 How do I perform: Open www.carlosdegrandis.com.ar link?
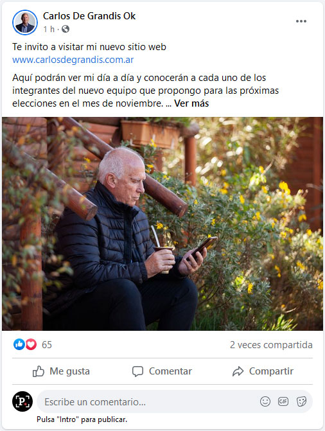(73, 60)
